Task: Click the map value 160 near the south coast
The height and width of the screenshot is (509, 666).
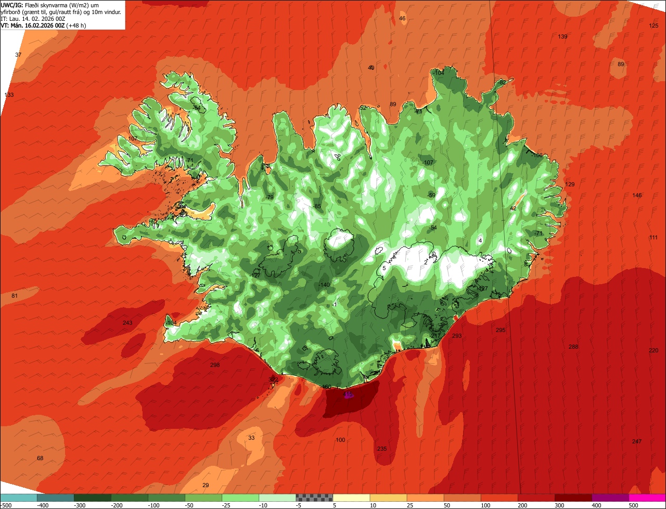Action: pos(327,387)
